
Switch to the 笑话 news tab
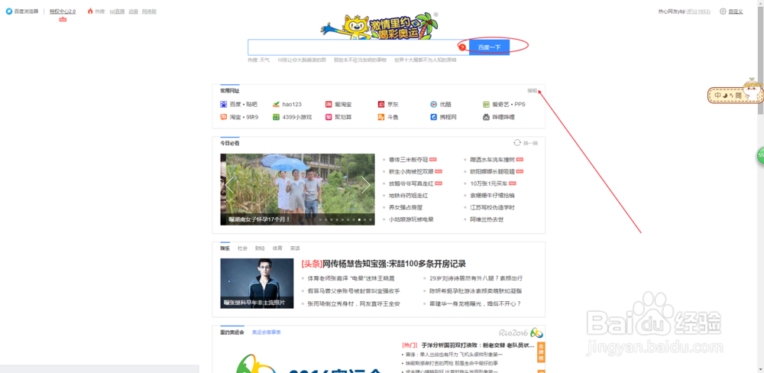tap(295, 248)
